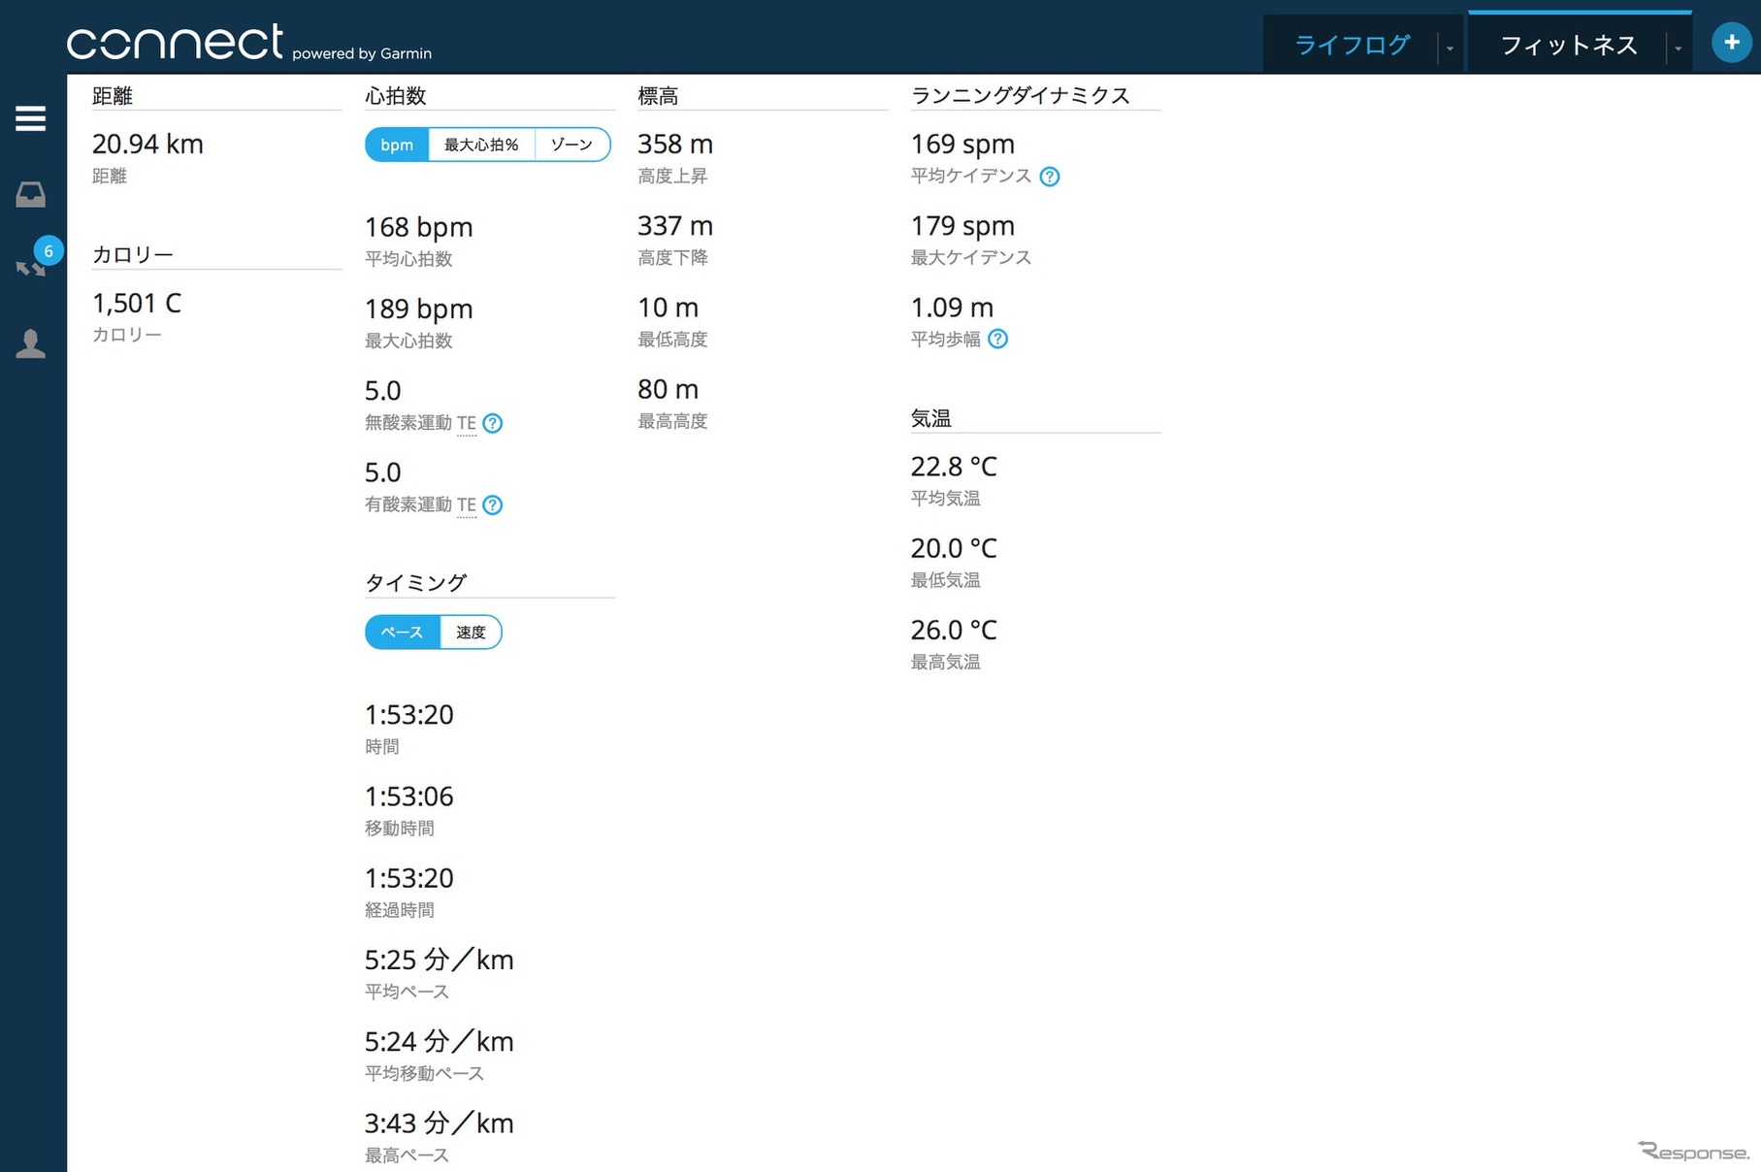
Task: Switch heart rate to 最大心拍%
Action: (x=481, y=145)
